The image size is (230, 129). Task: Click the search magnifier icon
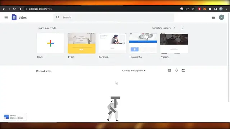(x=58, y=17)
